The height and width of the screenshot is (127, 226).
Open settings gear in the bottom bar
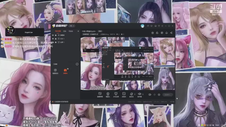tap(159, 95)
